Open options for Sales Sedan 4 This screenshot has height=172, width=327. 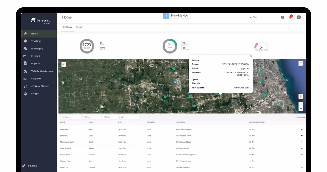(301, 155)
